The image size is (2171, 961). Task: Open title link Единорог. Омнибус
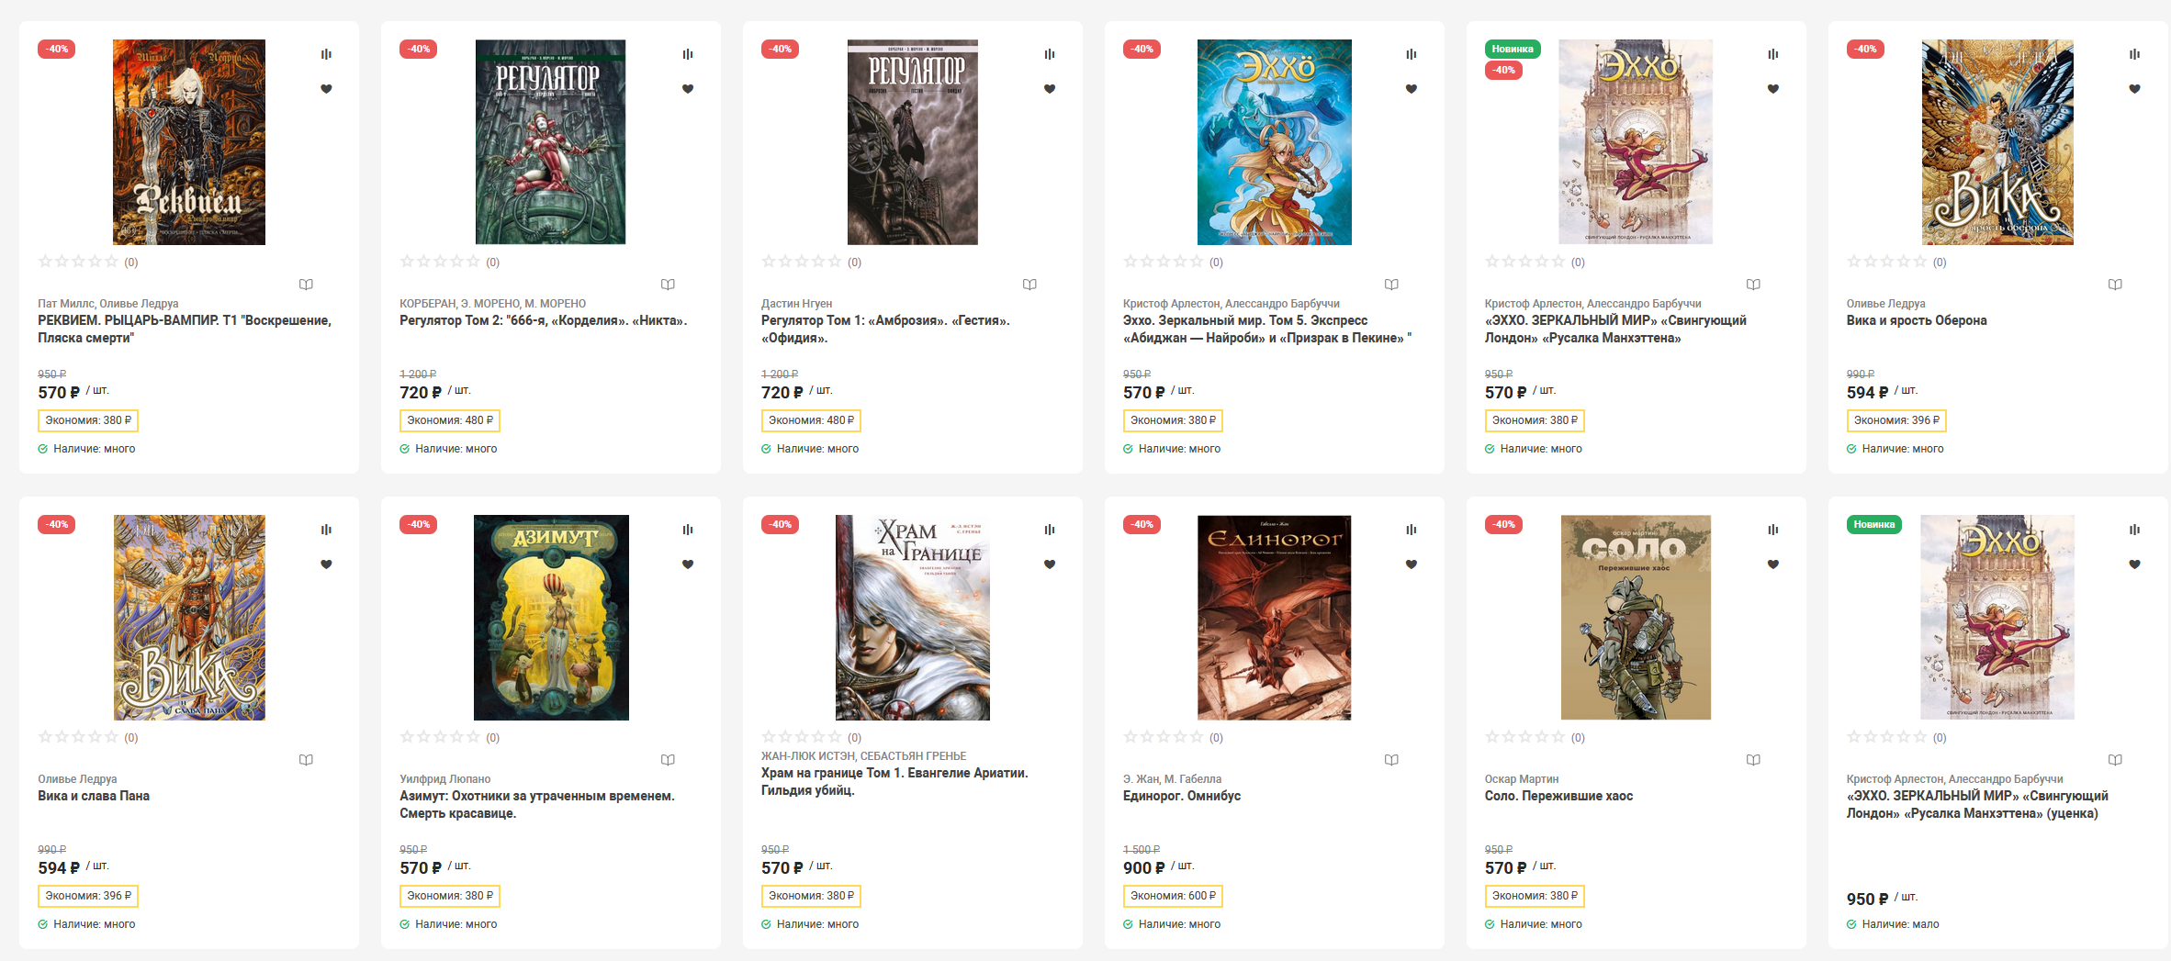(x=1181, y=796)
